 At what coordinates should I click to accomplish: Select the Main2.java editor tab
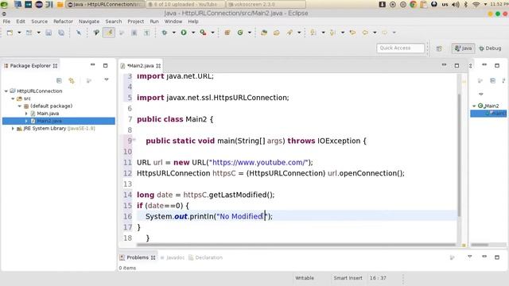pyautogui.click(x=140, y=66)
